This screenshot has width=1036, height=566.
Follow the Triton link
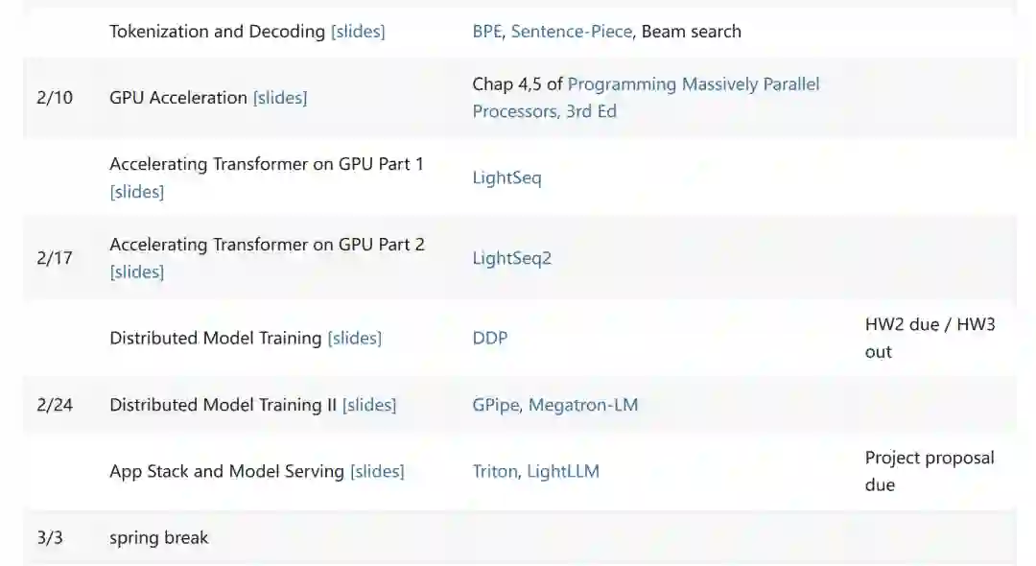(495, 472)
